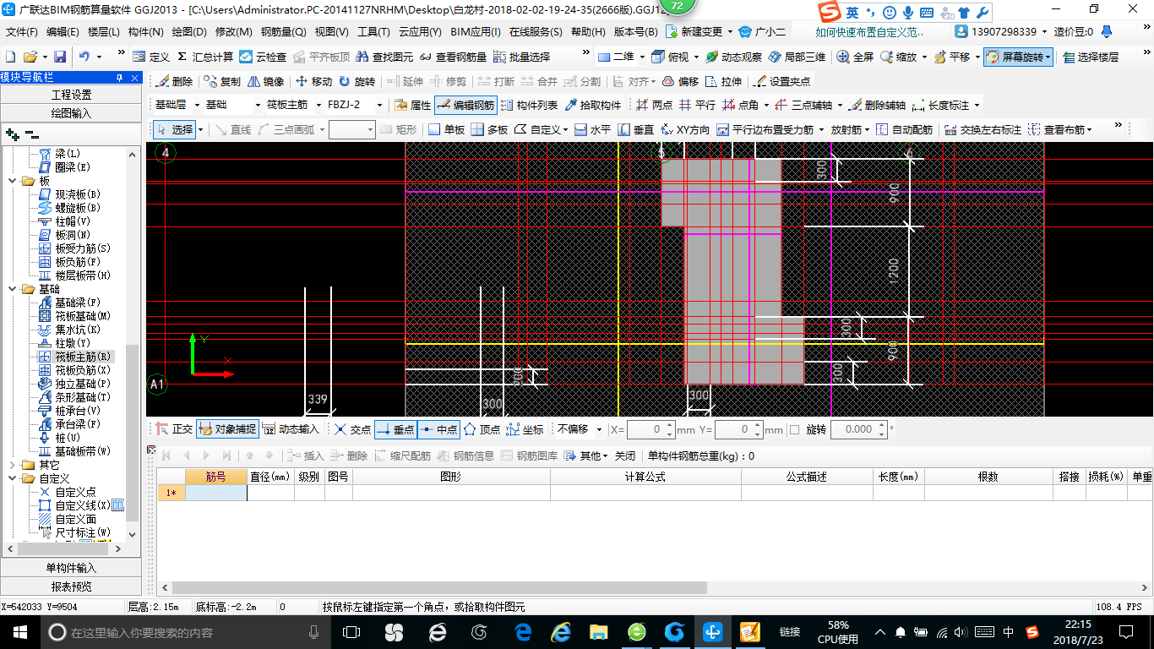The height and width of the screenshot is (649, 1154).
Task: Click the 旋转 rotate tool in edit toolbar
Action: click(357, 81)
